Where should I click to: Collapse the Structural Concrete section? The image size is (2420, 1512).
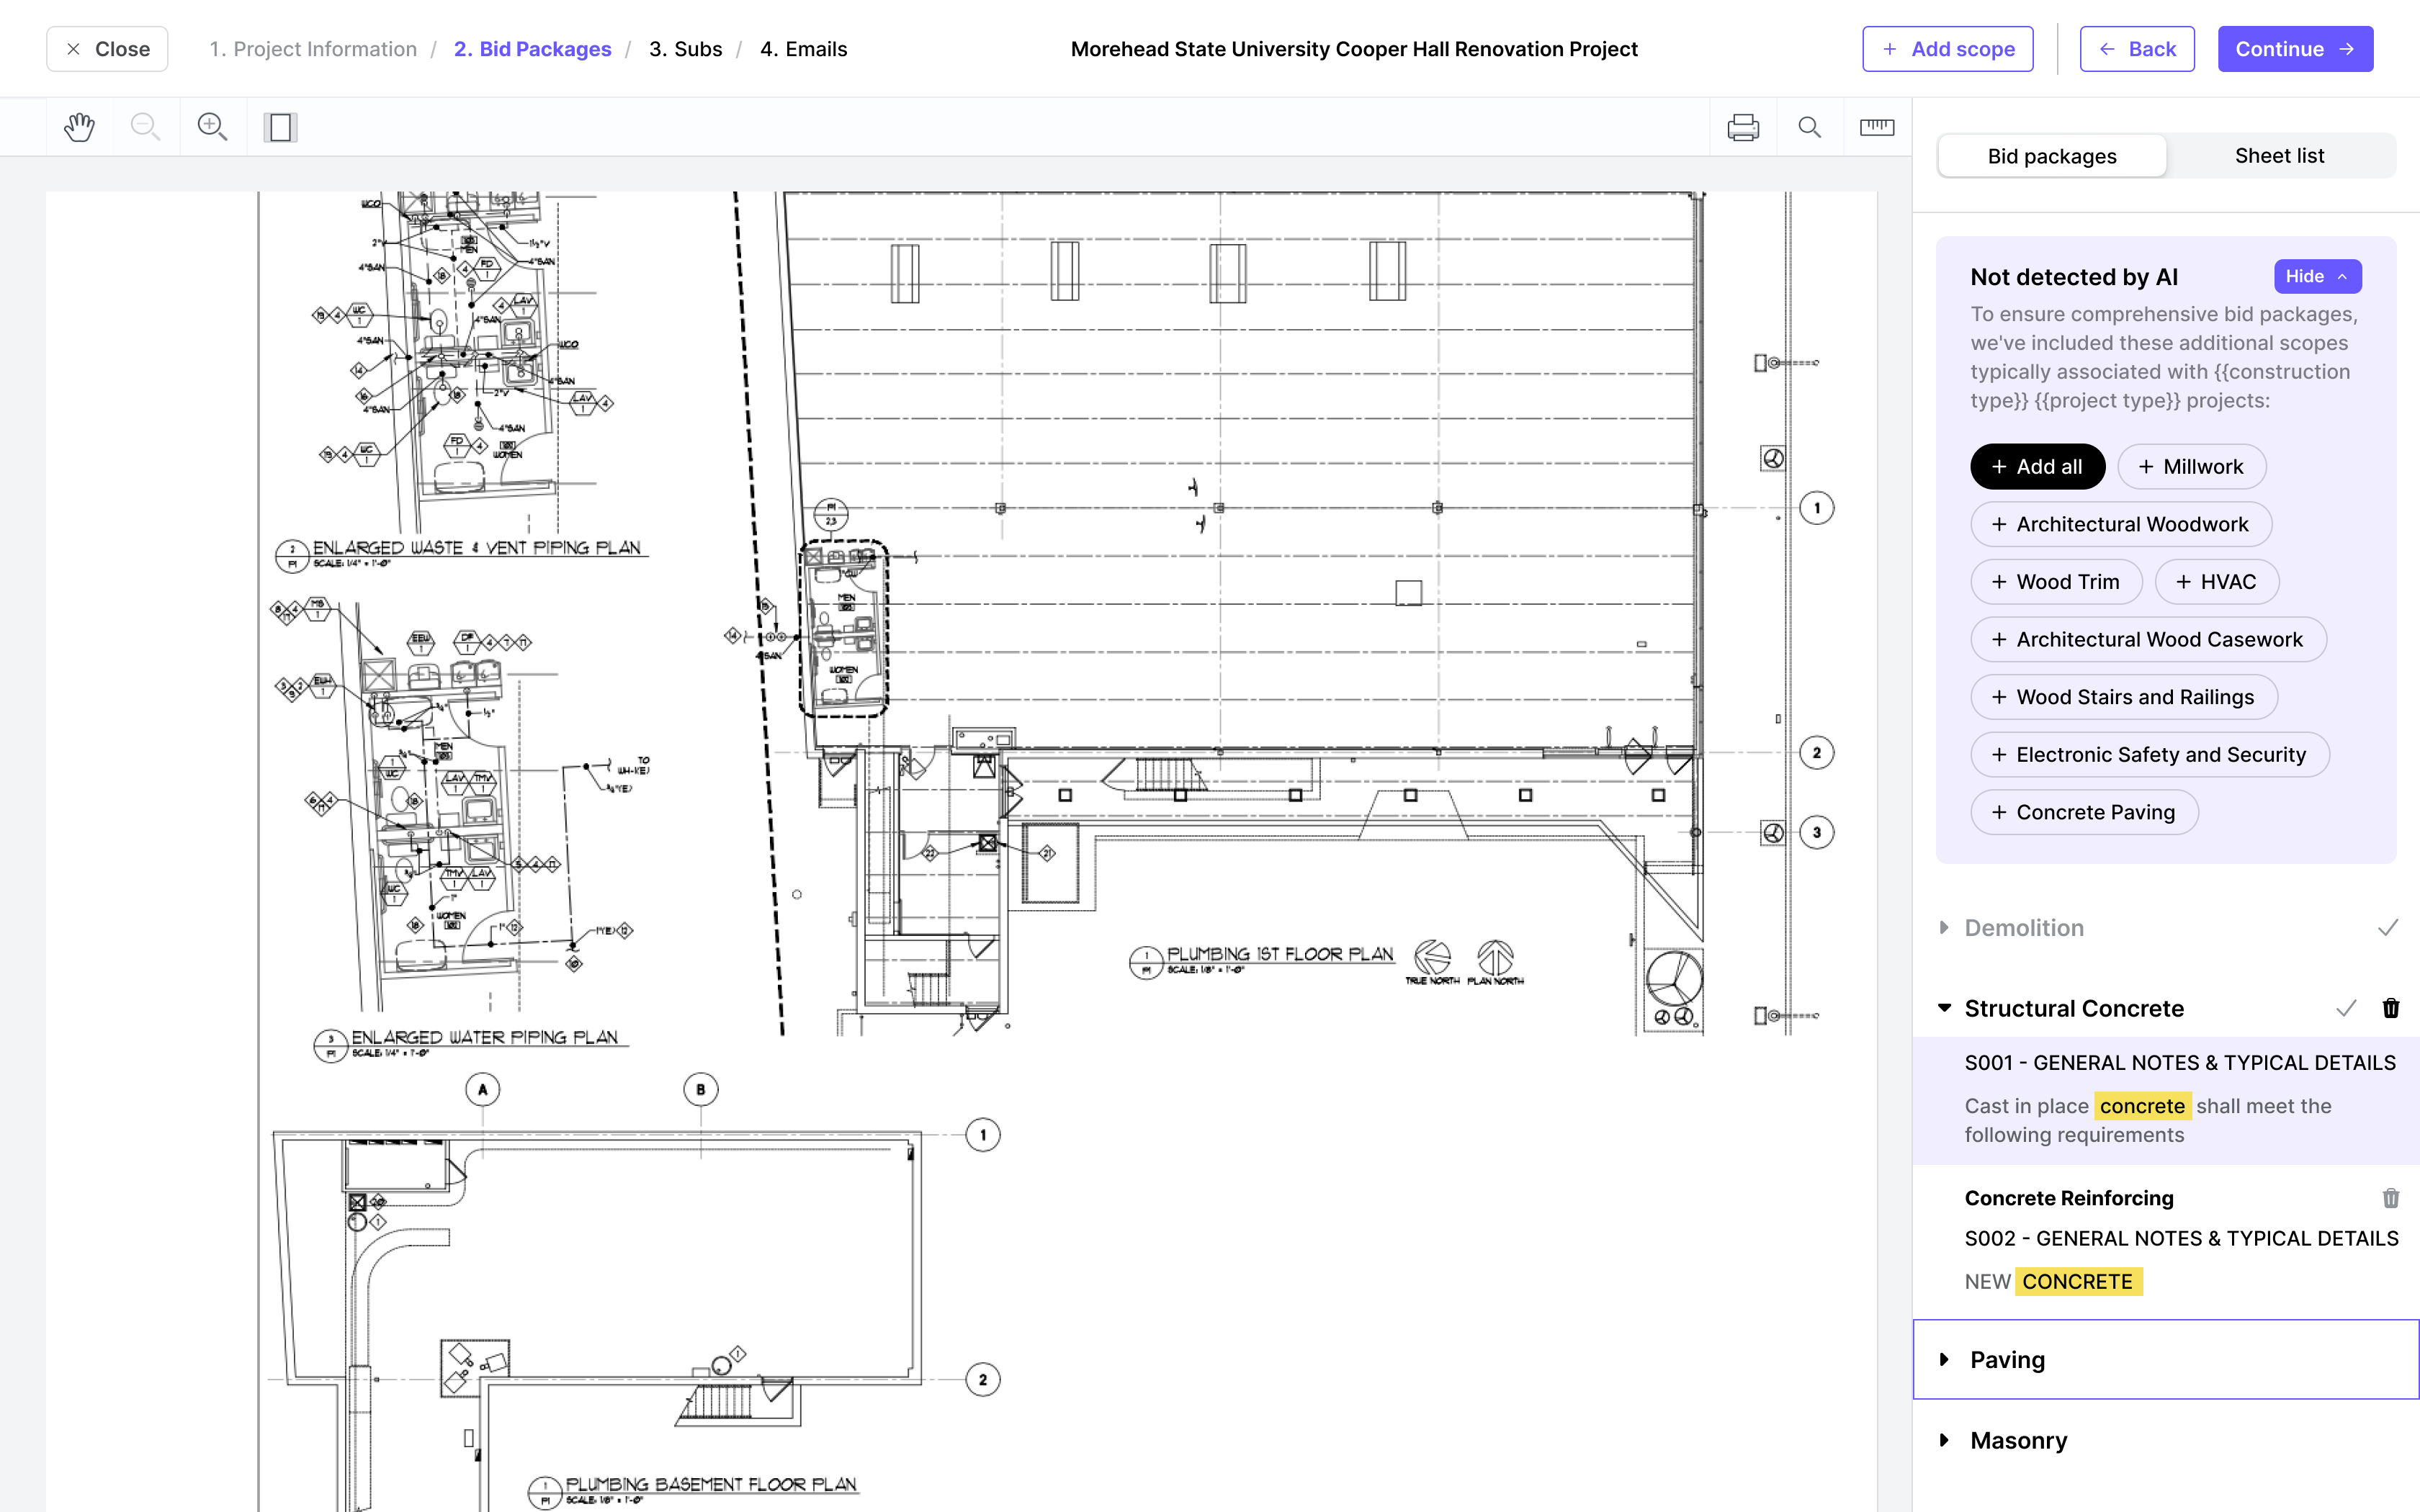[x=1944, y=1008]
